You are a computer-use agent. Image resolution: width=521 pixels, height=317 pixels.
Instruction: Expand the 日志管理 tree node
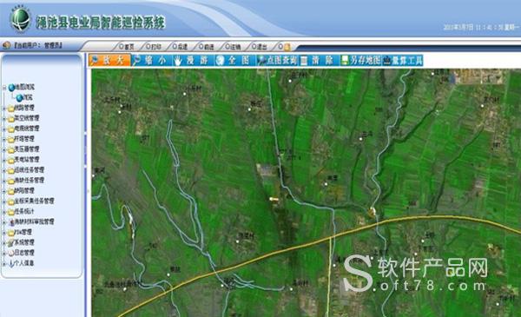point(4,254)
